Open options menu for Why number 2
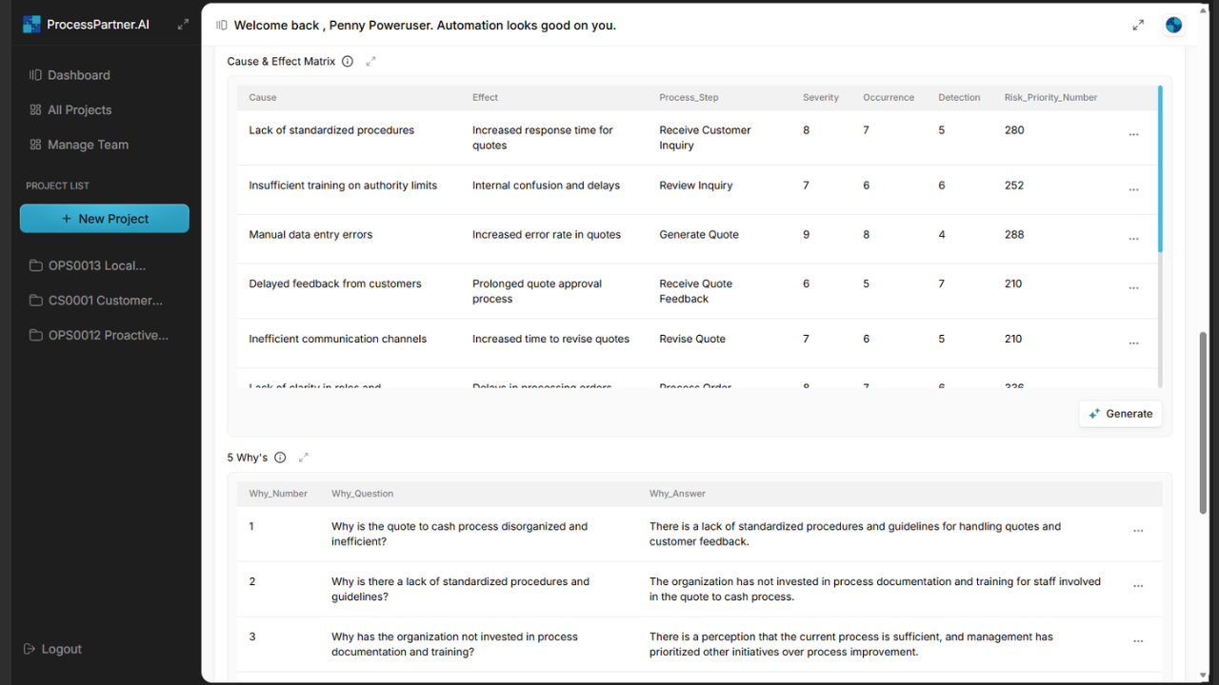 pos(1138,586)
